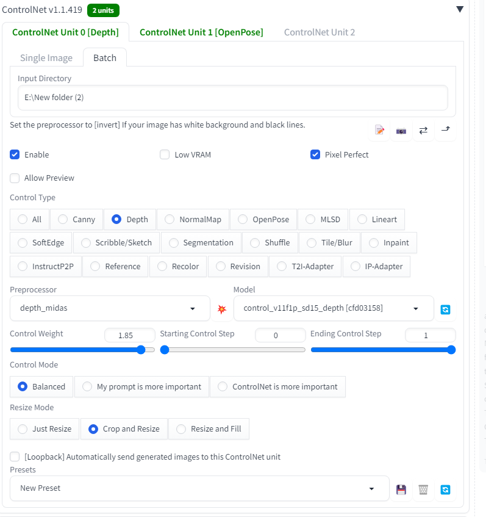Delete the preset using trash icon
Viewport: 486px width, 517px height.
pos(423,489)
